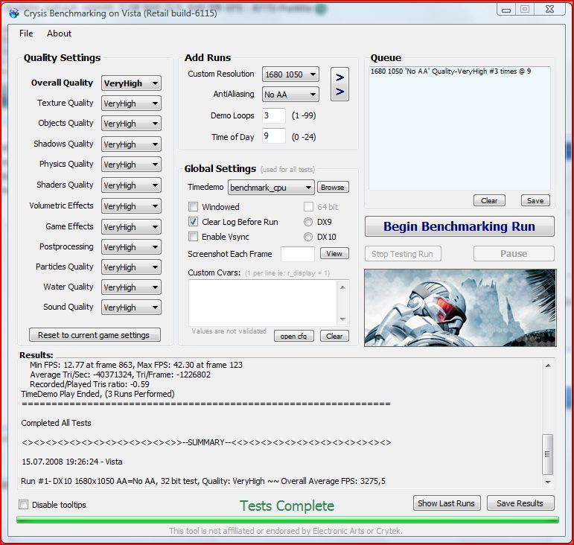Expand Game Effects dropdown

coord(131,227)
